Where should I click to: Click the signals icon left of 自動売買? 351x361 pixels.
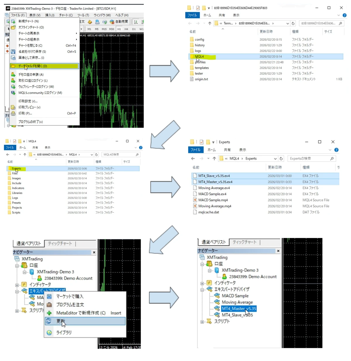(x=104, y=22)
